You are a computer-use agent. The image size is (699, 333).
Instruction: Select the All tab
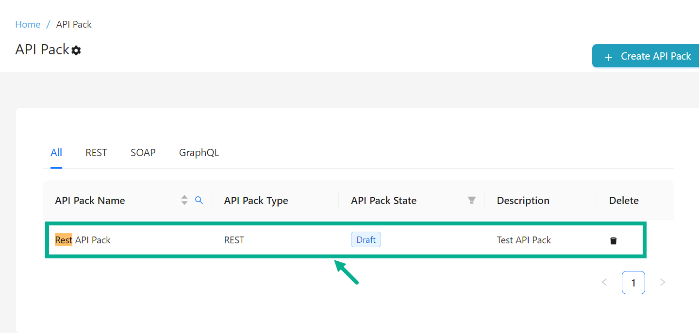tap(56, 153)
